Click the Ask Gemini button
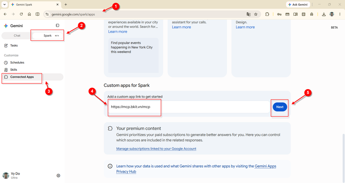The width and height of the screenshot is (345, 183). [298, 4]
